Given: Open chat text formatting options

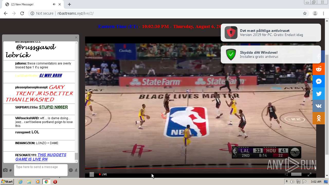Looking at the screenshot, I should tap(76, 170).
